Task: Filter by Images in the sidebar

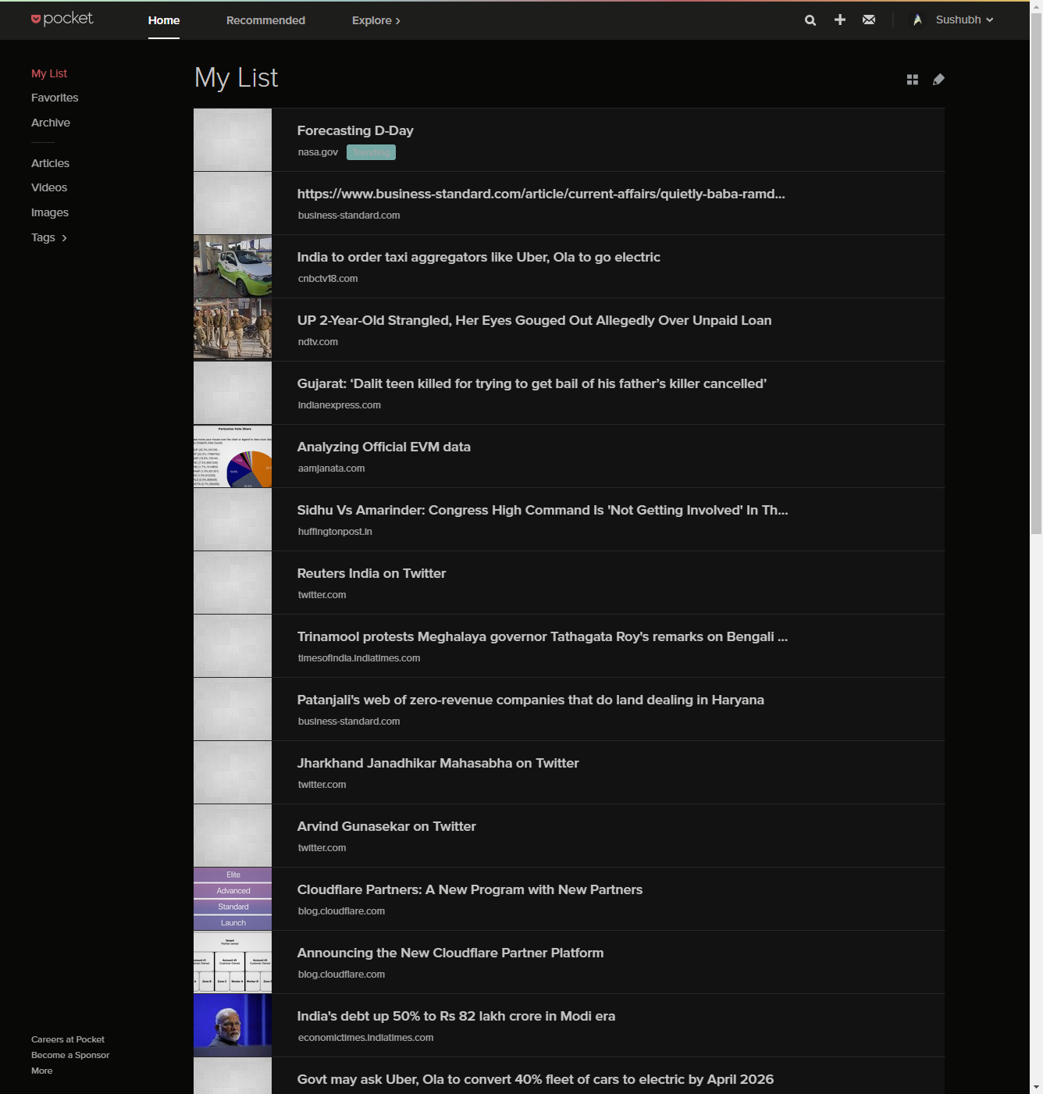Action: point(50,212)
